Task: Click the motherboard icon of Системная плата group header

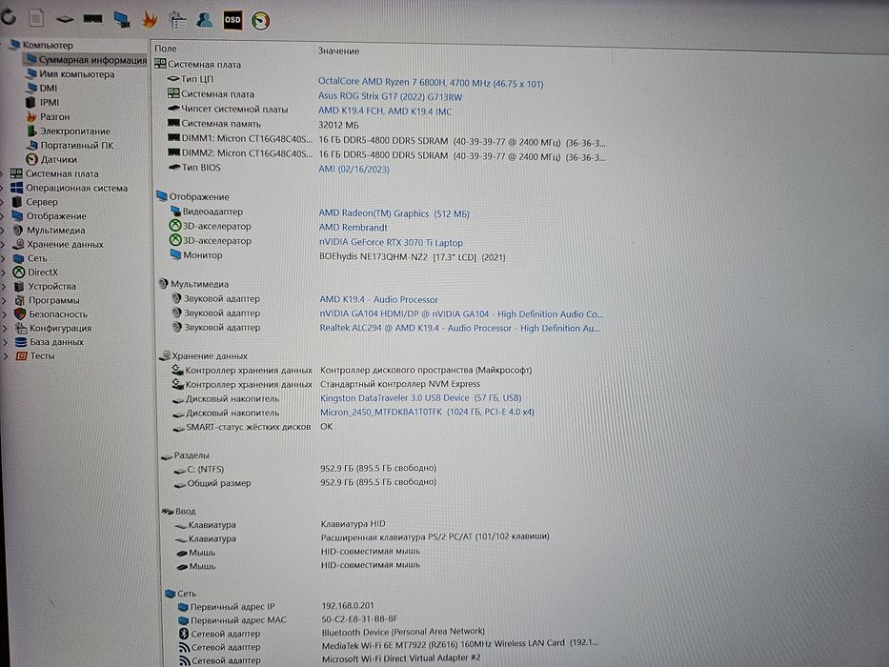Action: coord(160,64)
